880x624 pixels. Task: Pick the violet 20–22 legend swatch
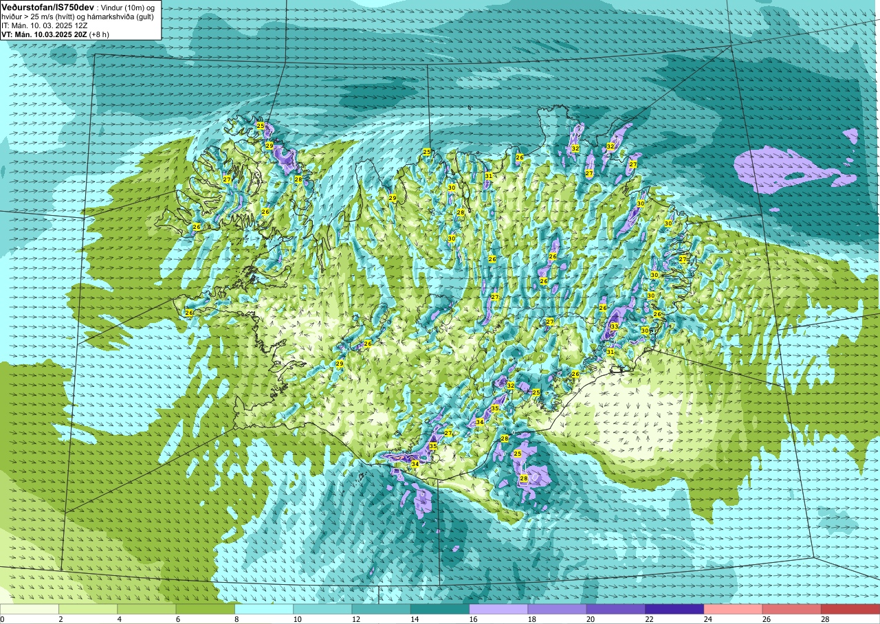(616, 609)
